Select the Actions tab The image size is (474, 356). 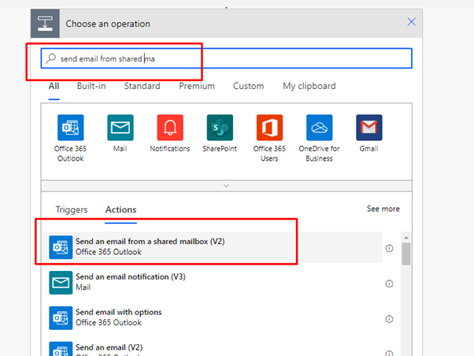click(121, 210)
